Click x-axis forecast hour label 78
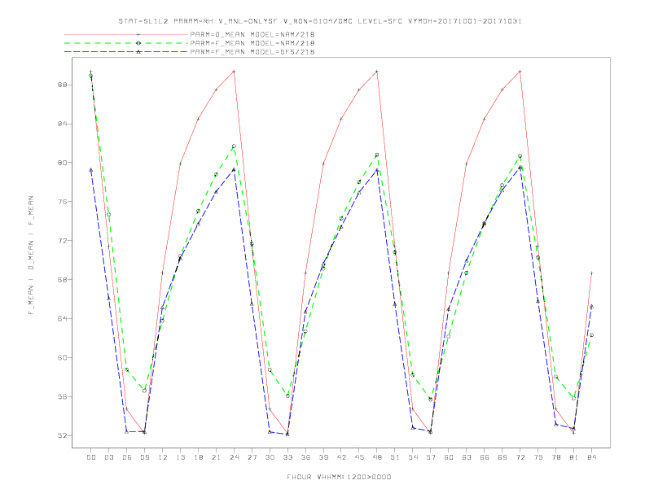The image size is (645, 498). (556, 457)
